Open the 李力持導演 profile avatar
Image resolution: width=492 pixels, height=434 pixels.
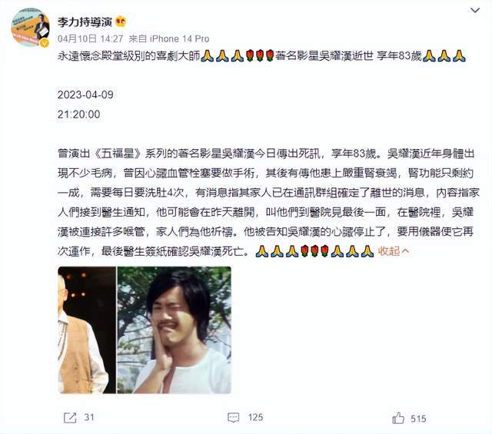[x=30, y=28]
